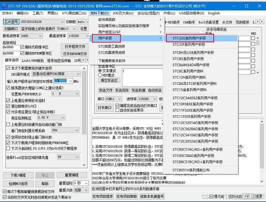The height and width of the screenshot is (202, 266).
Task: Open STC89C51RC/RD+系列用户手册 entry
Action: point(201,162)
